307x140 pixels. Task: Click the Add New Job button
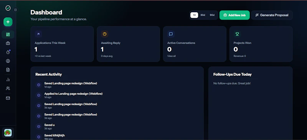(234, 15)
